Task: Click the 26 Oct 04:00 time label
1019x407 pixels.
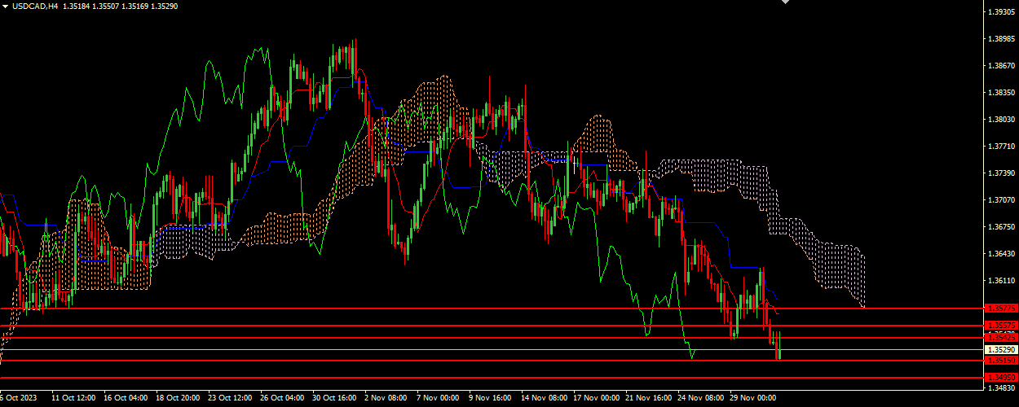Action: tap(282, 400)
